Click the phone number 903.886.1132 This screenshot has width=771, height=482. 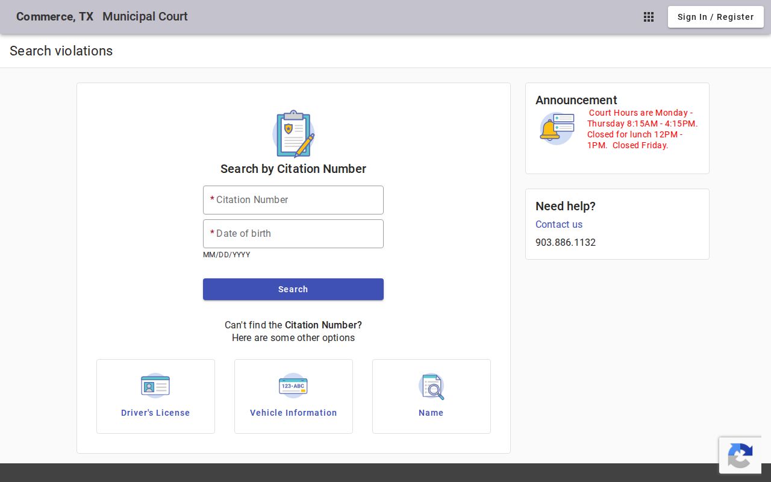click(566, 242)
